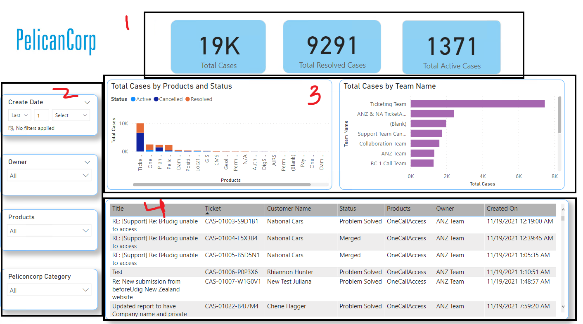Collapse the Create Date slicer with its chevron
The image size is (583, 324).
pos(87,102)
